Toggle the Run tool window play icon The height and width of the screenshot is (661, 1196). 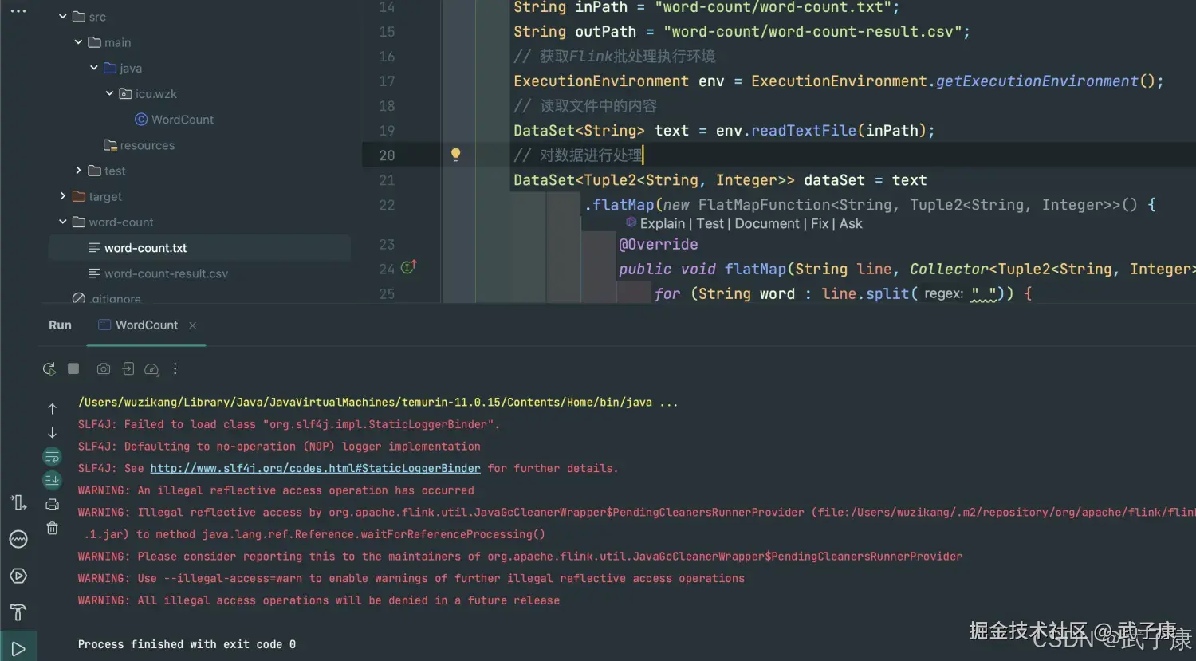18,649
